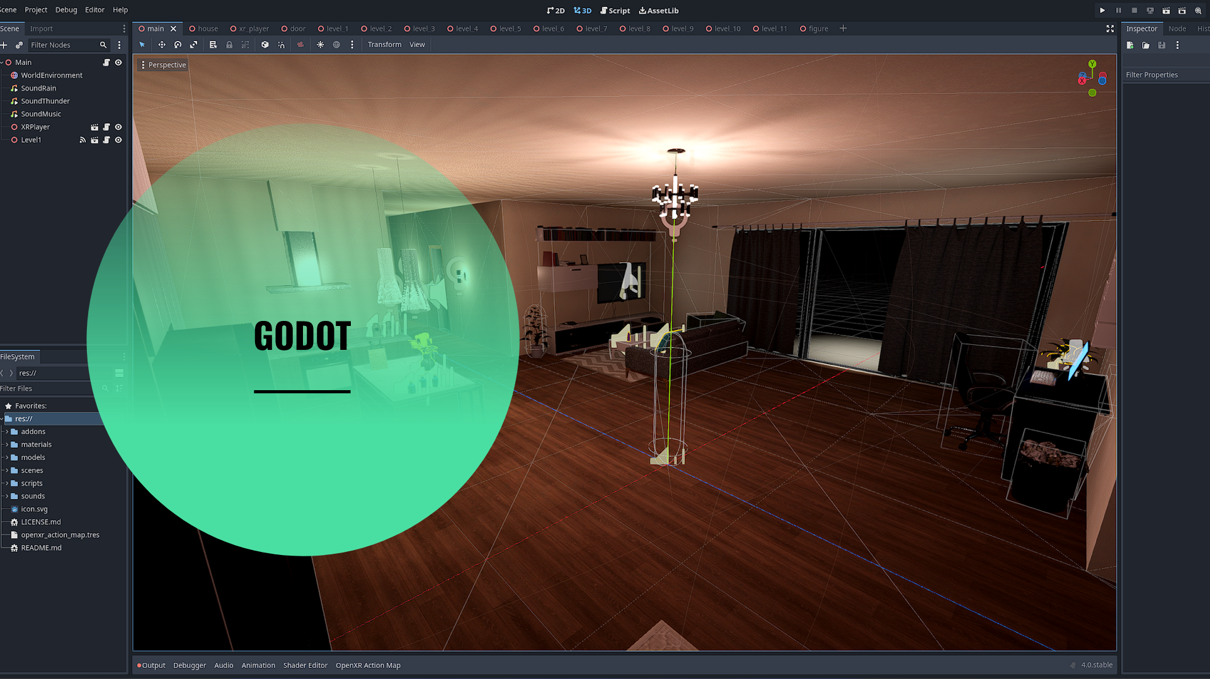The height and width of the screenshot is (679, 1210).
Task: Open the Help menu
Action: (x=120, y=10)
